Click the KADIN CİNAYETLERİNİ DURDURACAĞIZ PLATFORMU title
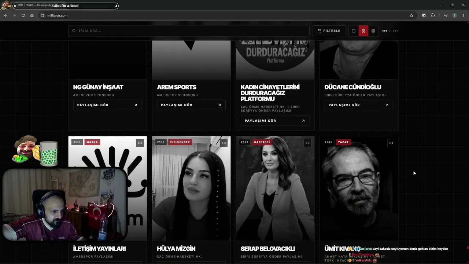Image resolution: width=469 pixels, height=264 pixels. [x=270, y=93]
